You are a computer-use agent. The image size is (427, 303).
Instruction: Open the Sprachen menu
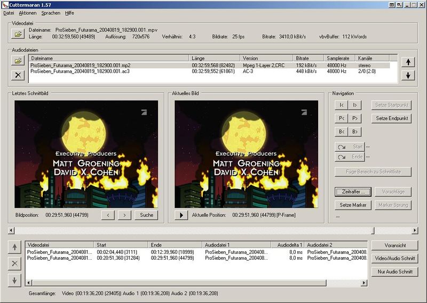tap(51, 12)
